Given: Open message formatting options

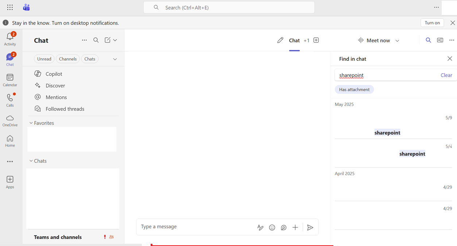Looking at the screenshot, I should (260, 227).
